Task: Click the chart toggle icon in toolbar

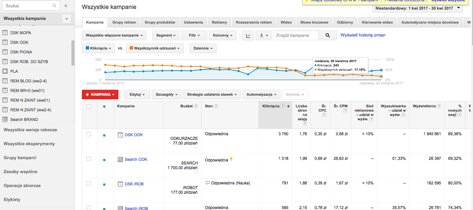Action: point(248,36)
